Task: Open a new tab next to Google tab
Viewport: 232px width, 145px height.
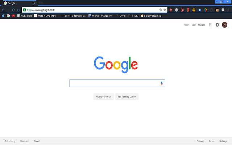Action: pos(41,3)
